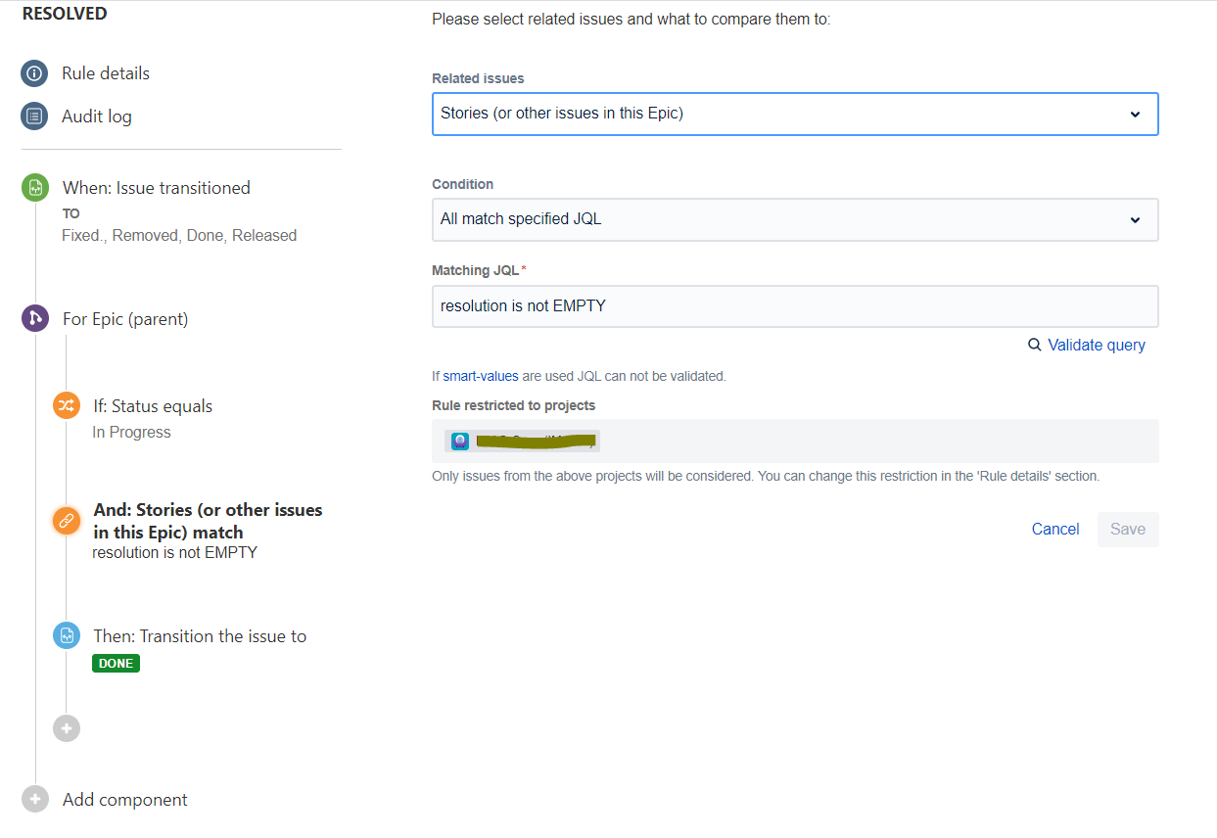Select Then: Transition the issue to action

tap(200, 636)
